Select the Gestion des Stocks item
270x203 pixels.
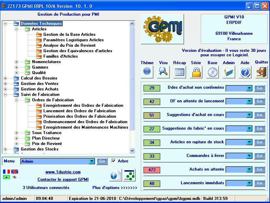tap(40, 149)
